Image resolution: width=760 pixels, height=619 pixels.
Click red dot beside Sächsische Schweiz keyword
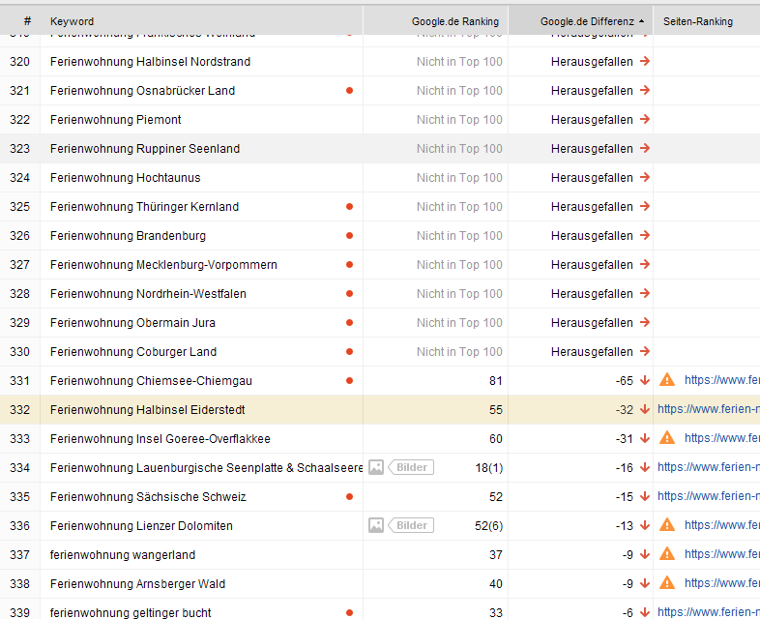pos(349,496)
